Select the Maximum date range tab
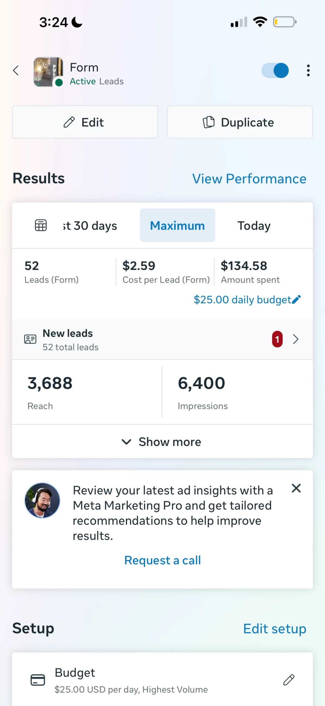The height and width of the screenshot is (706, 325). click(177, 225)
